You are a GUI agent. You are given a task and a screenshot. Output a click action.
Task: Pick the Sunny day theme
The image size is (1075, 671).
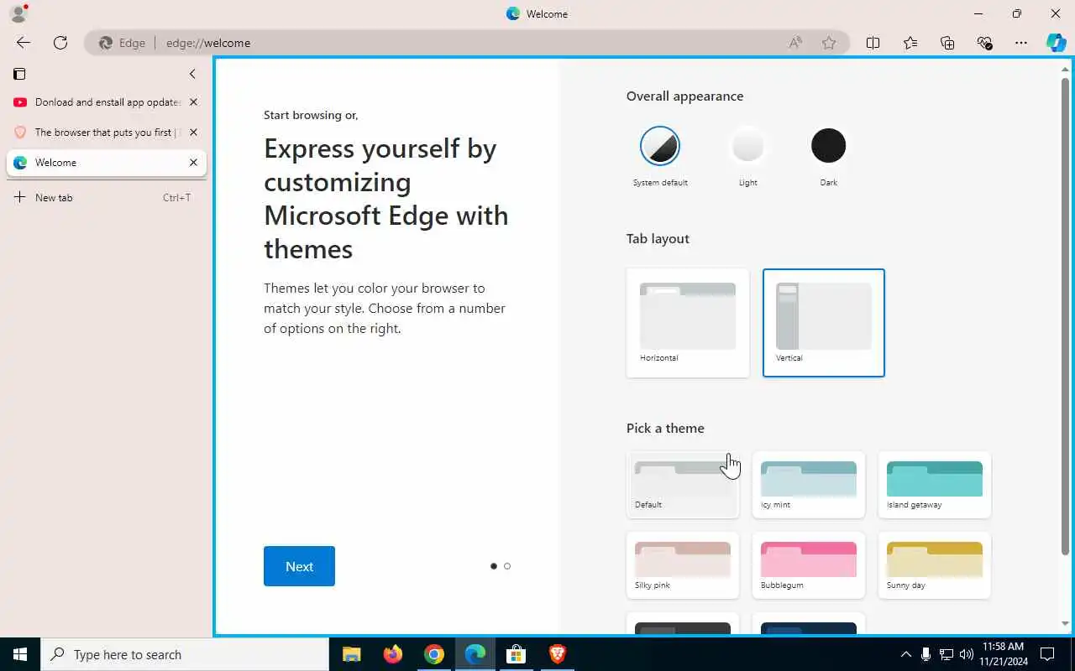coord(935,565)
